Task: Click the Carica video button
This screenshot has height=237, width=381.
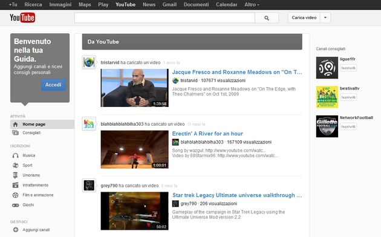Action: 304,18
